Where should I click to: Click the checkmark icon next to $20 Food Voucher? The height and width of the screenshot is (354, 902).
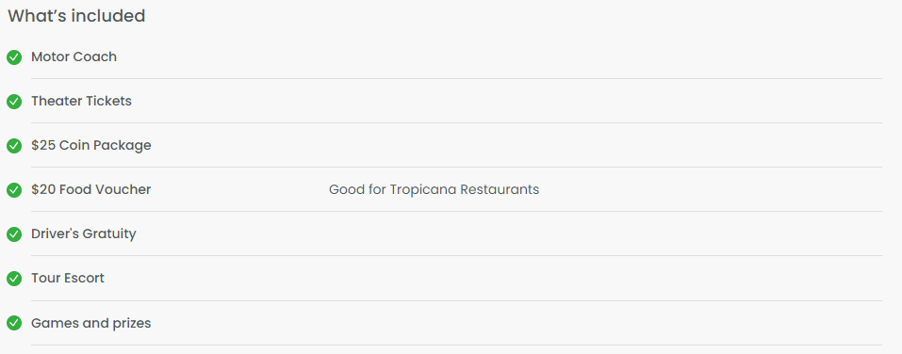14,190
